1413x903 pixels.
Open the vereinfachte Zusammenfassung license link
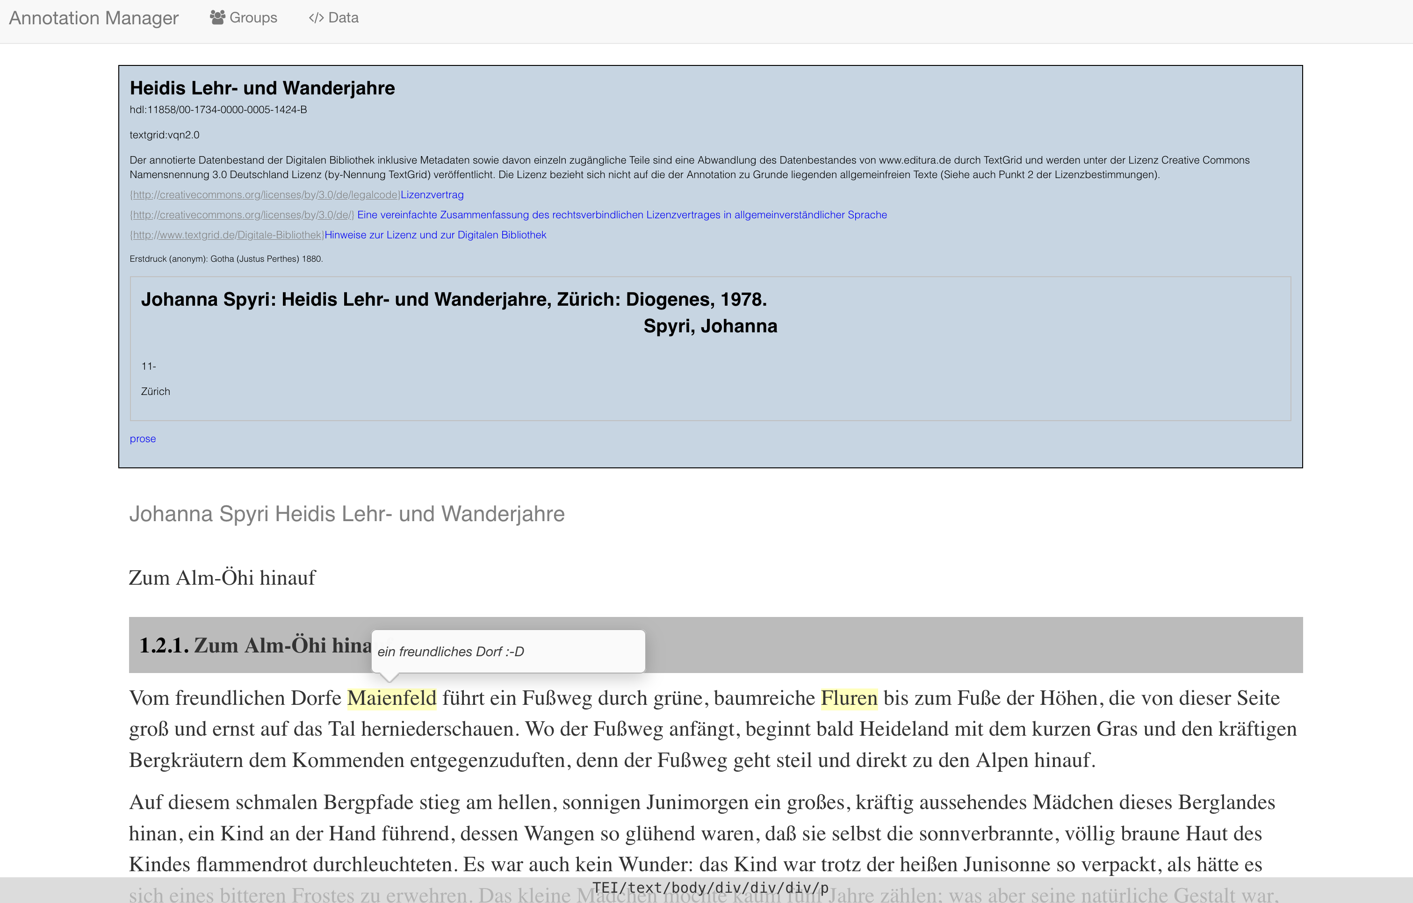coord(621,215)
